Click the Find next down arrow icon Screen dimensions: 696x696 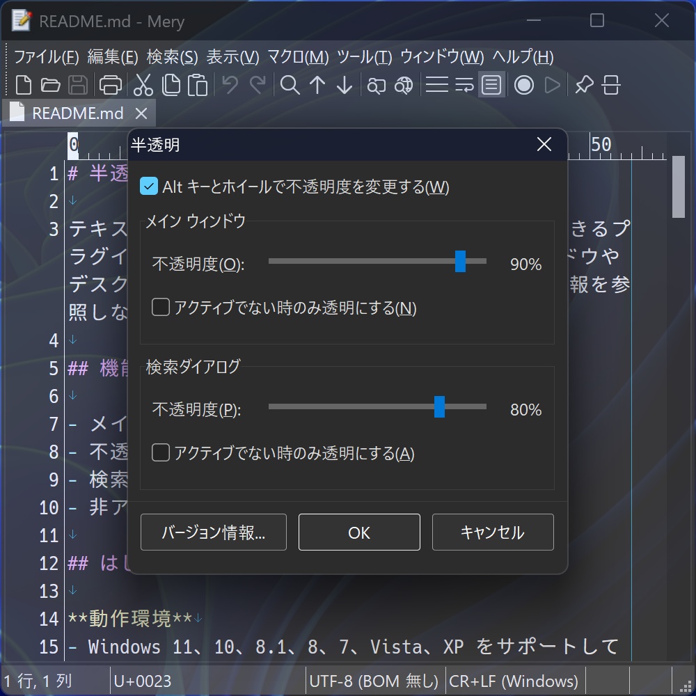[345, 85]
